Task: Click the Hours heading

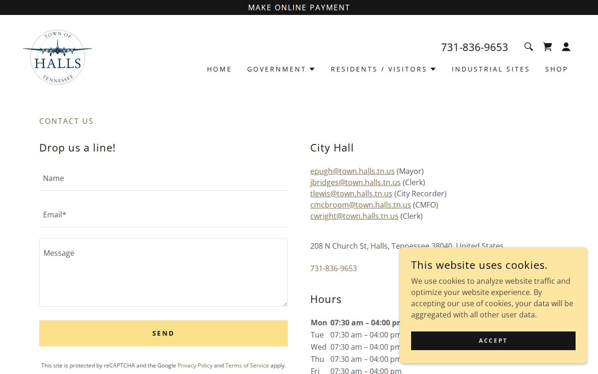Action: pos(326,299)
